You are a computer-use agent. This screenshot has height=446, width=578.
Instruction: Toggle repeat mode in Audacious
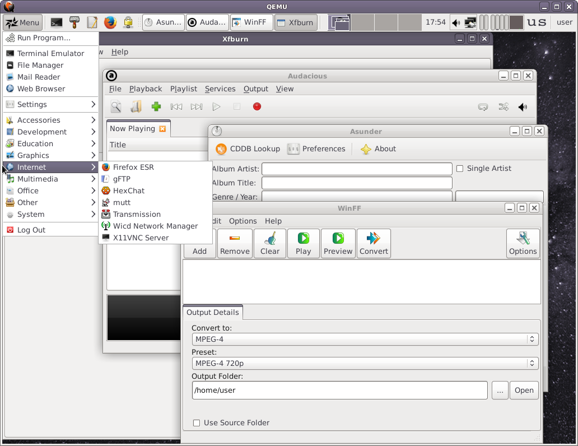pyautogui.click(x=483, y=107)
